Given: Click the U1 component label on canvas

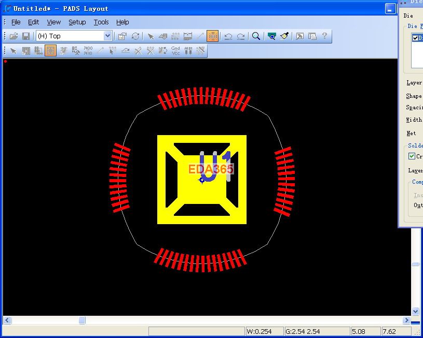Looking at the screenshot, I should click(215, 167).
